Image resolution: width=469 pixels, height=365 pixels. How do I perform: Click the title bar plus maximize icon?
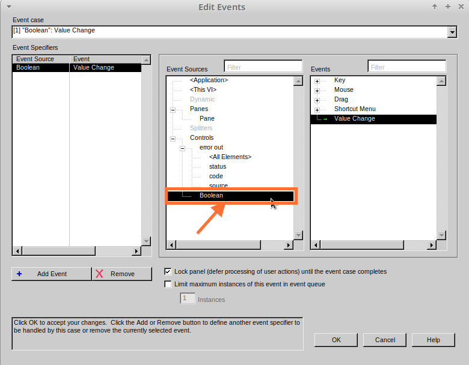point(448,7)
